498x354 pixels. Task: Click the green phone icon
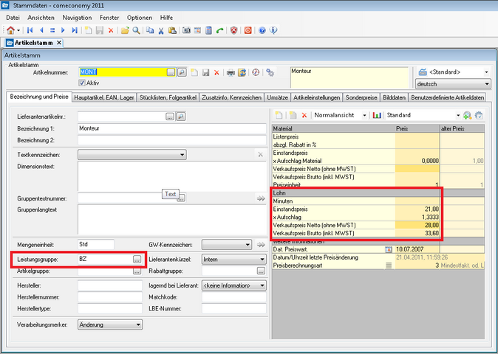click(219, 30)
